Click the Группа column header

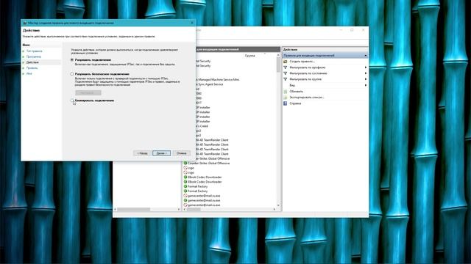coord(250,56)
